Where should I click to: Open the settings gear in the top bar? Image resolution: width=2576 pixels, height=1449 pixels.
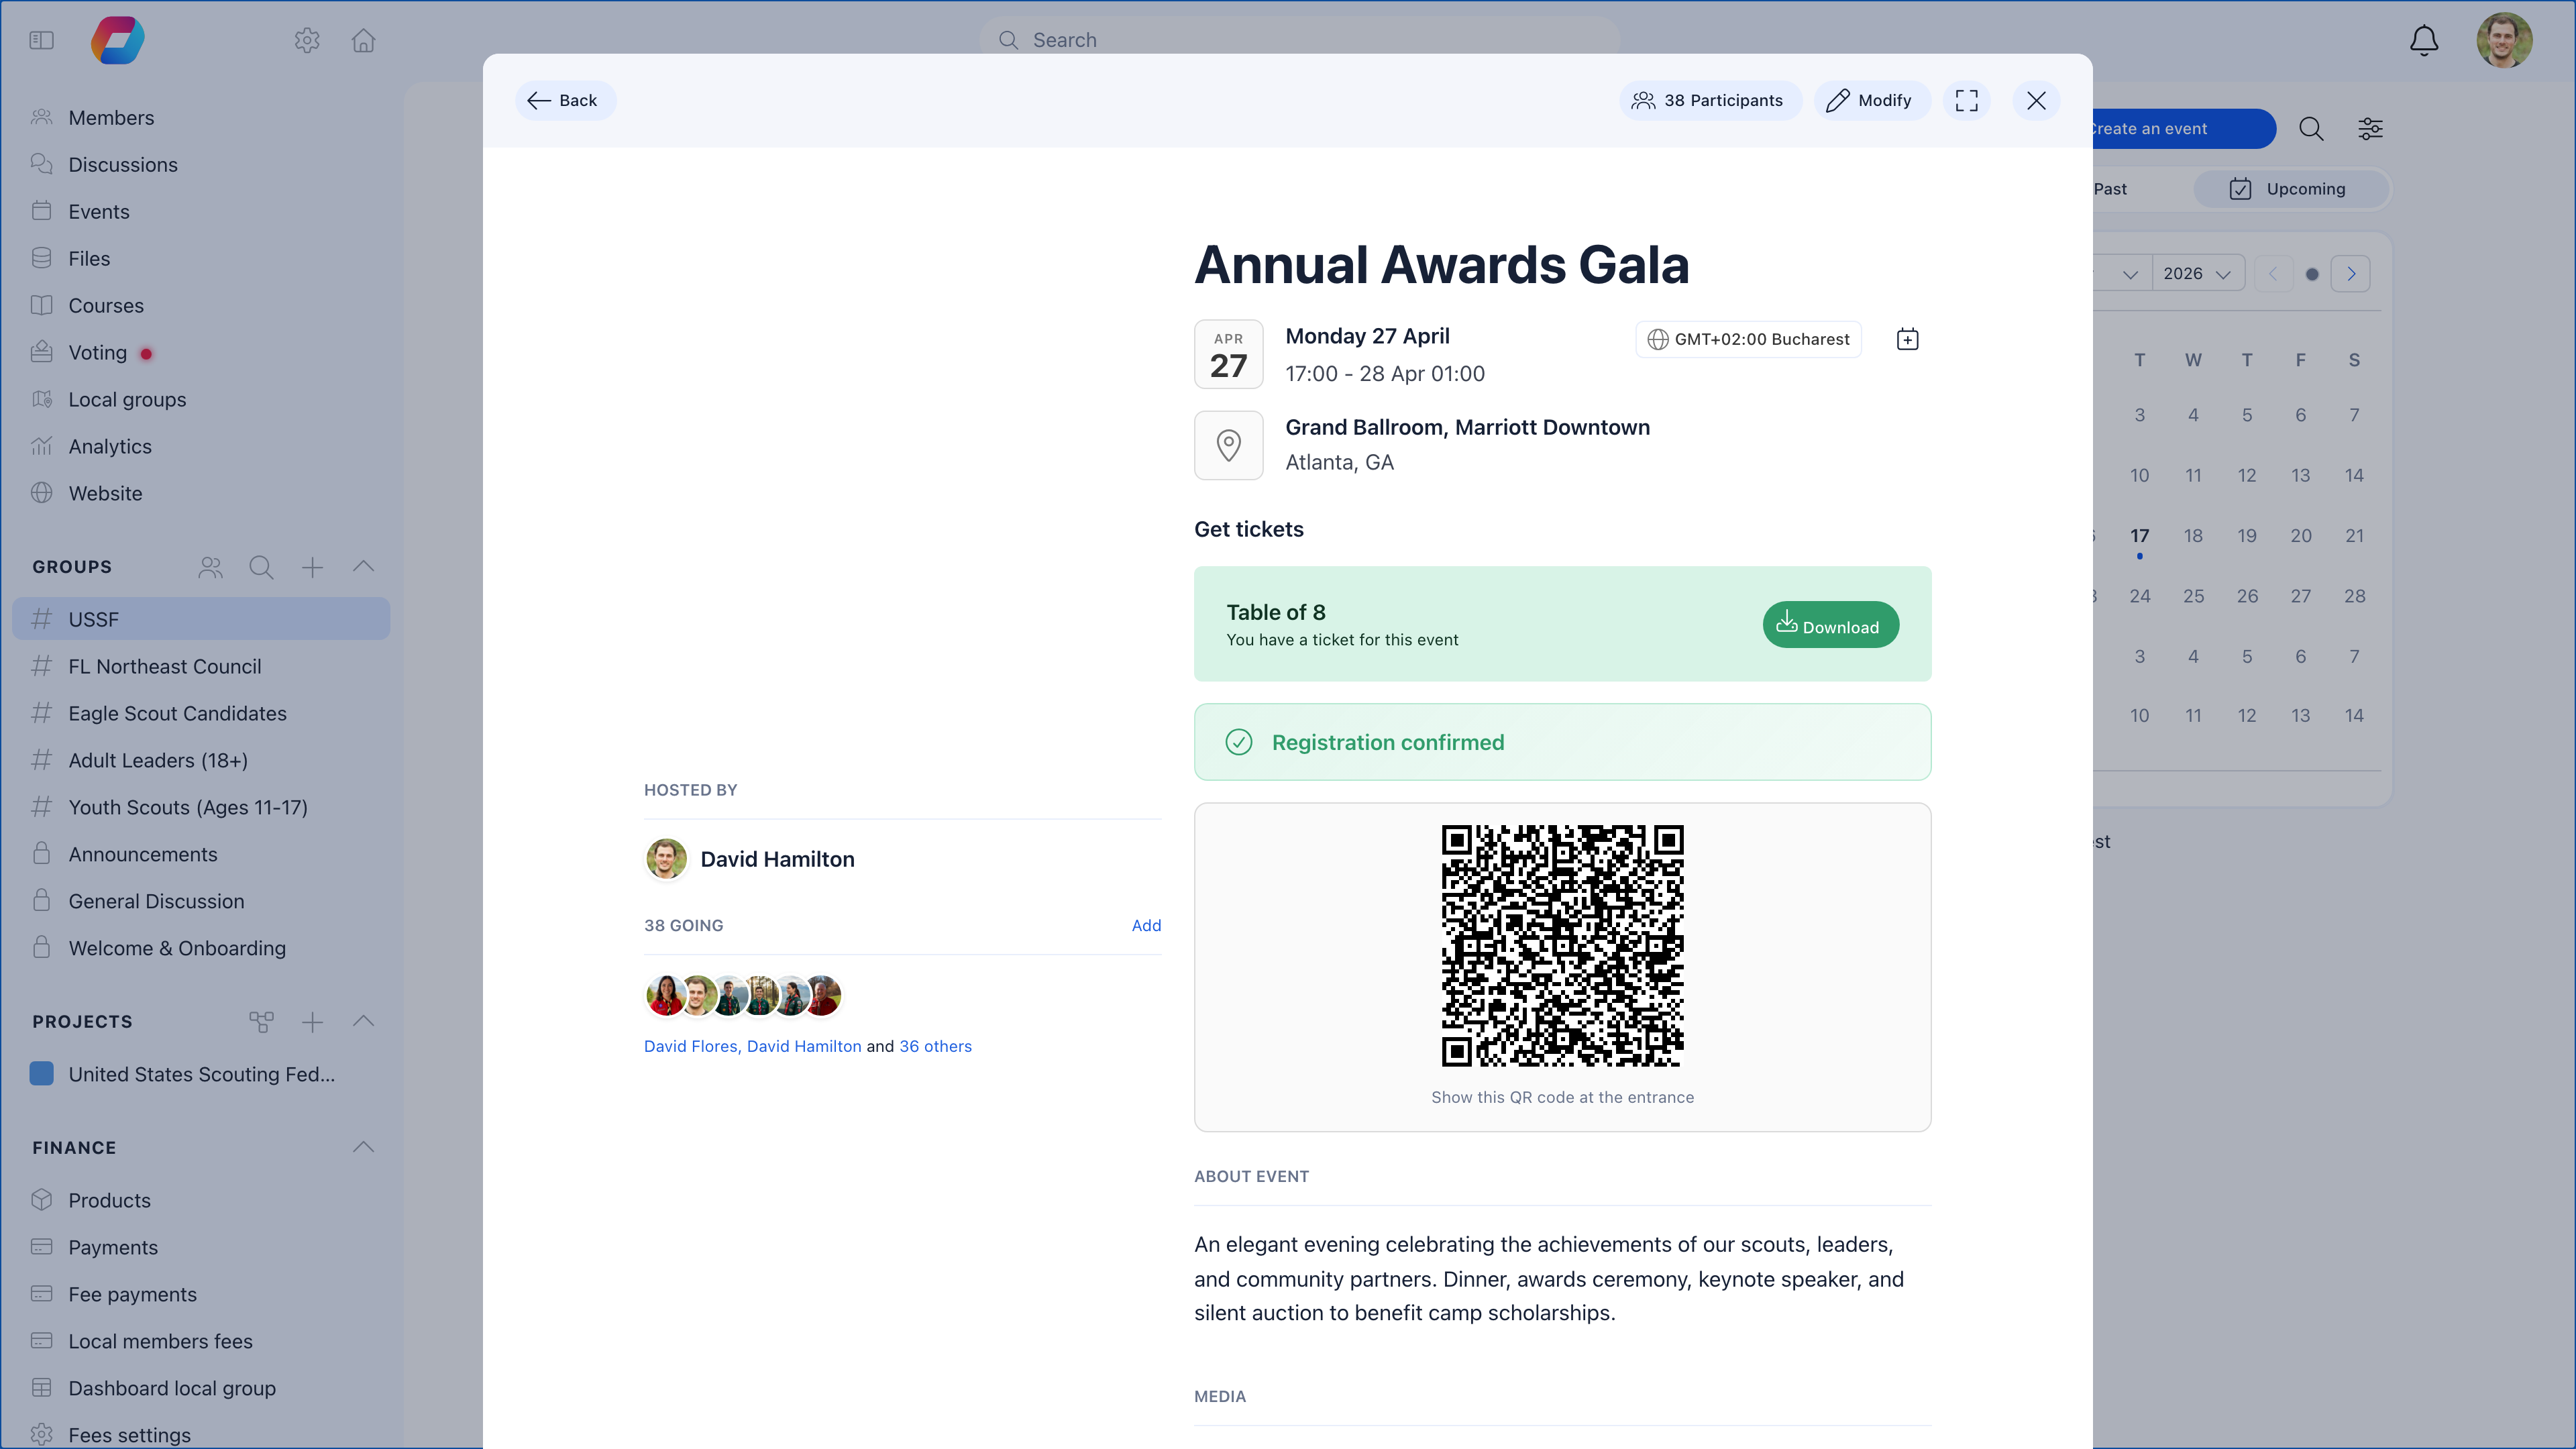tap(307, 40)
